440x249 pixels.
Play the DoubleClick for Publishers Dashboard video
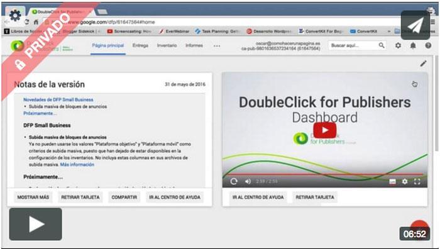click(x=325, y=130)
